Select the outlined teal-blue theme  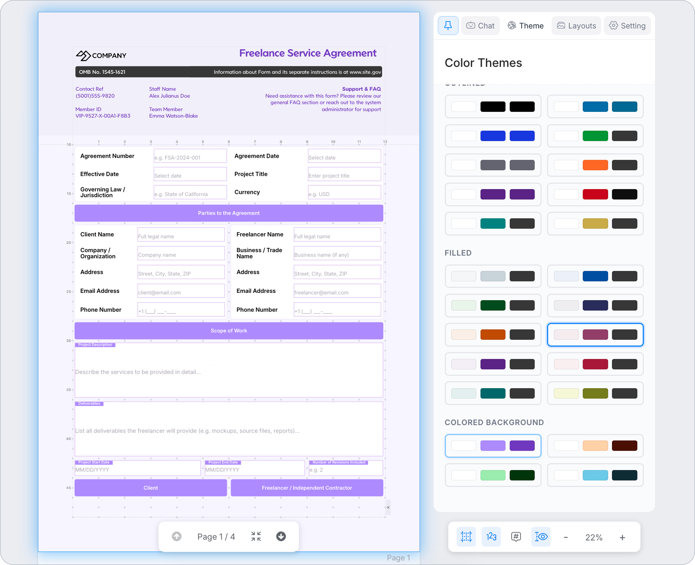click(x=595, y=106)
